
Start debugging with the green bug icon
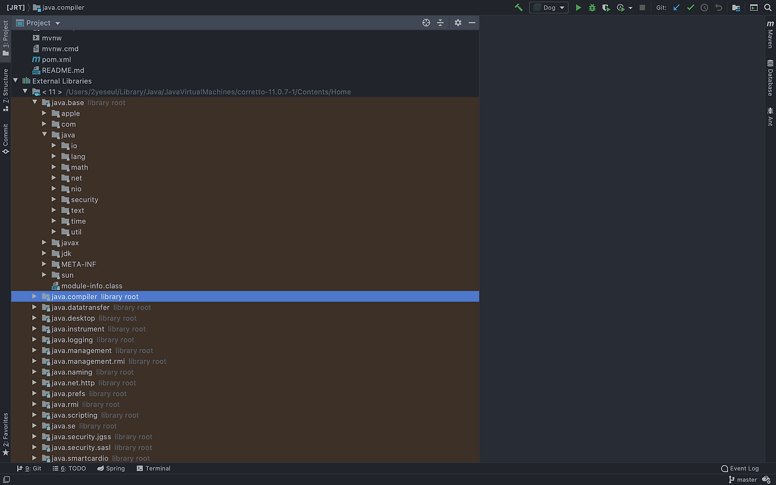(x=592, y=8)
